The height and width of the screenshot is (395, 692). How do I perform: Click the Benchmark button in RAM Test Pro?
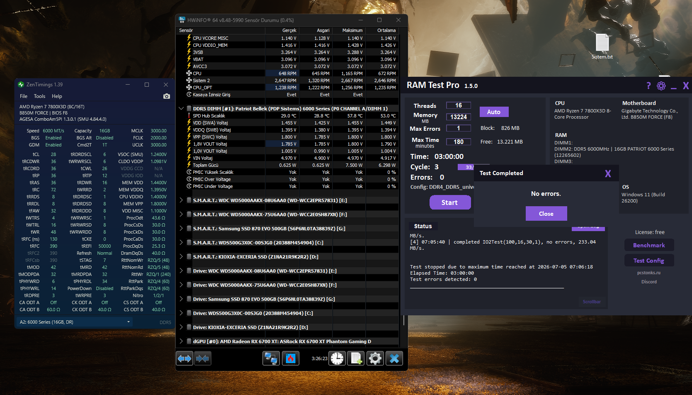pyautogui.click(x=649, y=245)
